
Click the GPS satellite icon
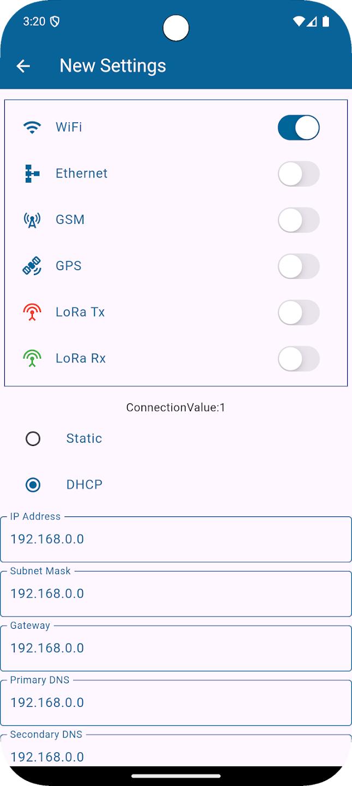[32, 266]
